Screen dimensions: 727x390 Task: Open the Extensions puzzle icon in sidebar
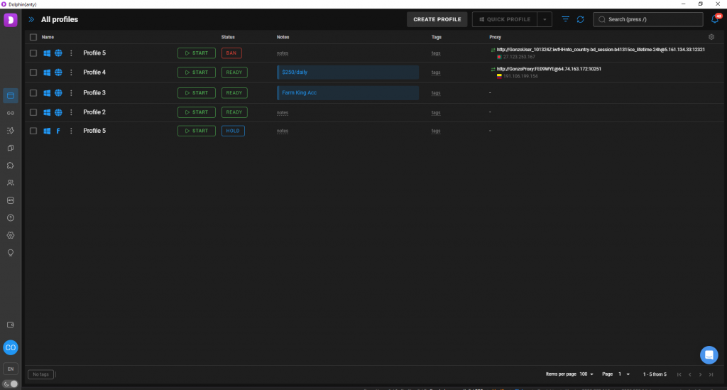11,166
